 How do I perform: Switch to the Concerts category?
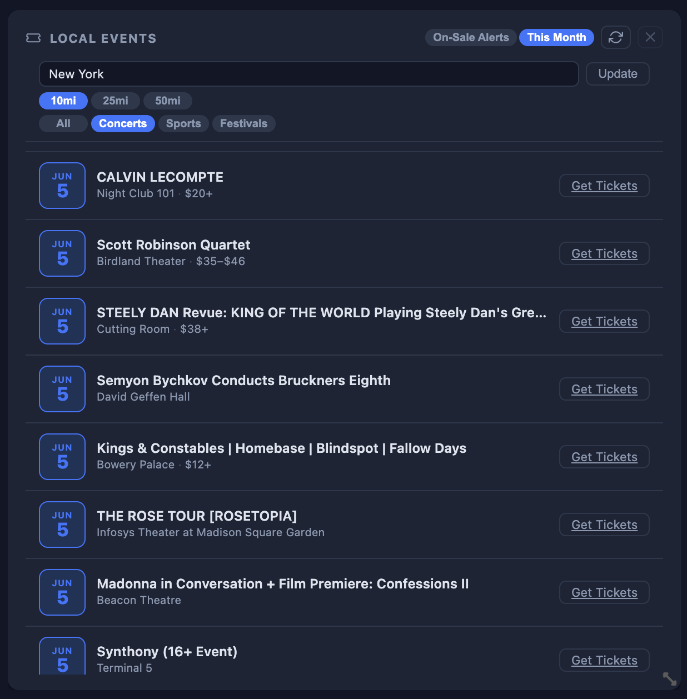click(123, 123)
